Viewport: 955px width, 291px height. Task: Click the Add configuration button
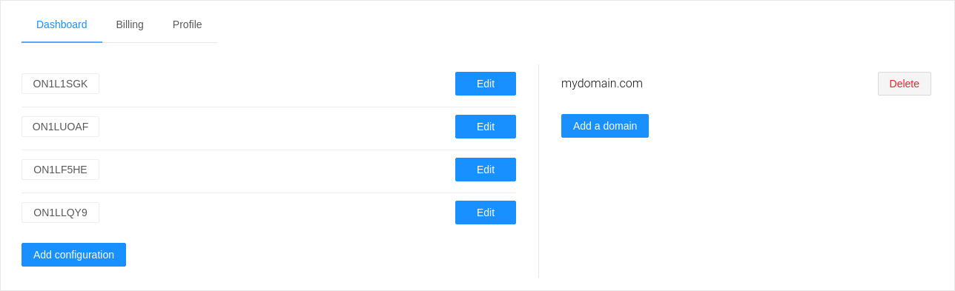(x=73, y=255)
